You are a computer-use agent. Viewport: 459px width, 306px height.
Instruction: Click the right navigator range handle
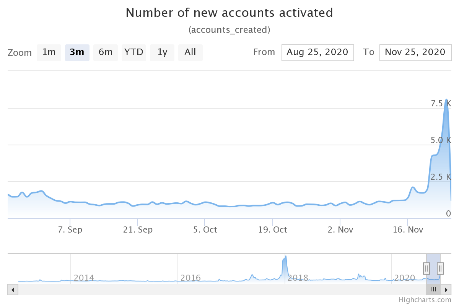tap(440, 269)
